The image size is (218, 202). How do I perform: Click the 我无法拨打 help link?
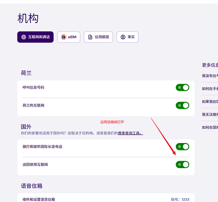tap(210, 114)
